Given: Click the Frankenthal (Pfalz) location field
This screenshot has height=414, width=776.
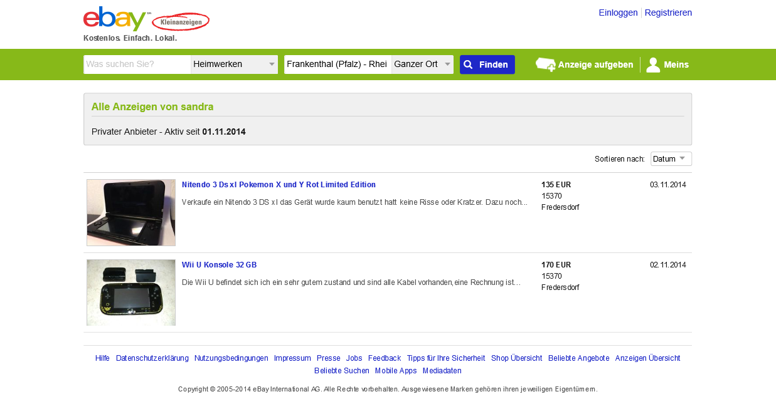Looking at the screenshot, I should (x=338, y=65).
